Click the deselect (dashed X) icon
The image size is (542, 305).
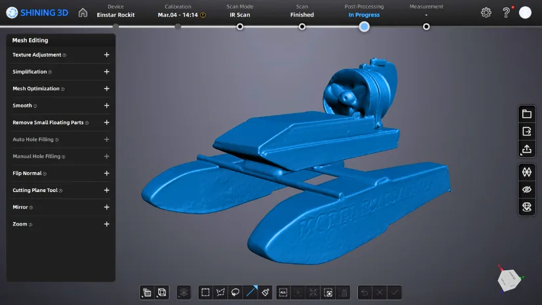coord(298,293)
